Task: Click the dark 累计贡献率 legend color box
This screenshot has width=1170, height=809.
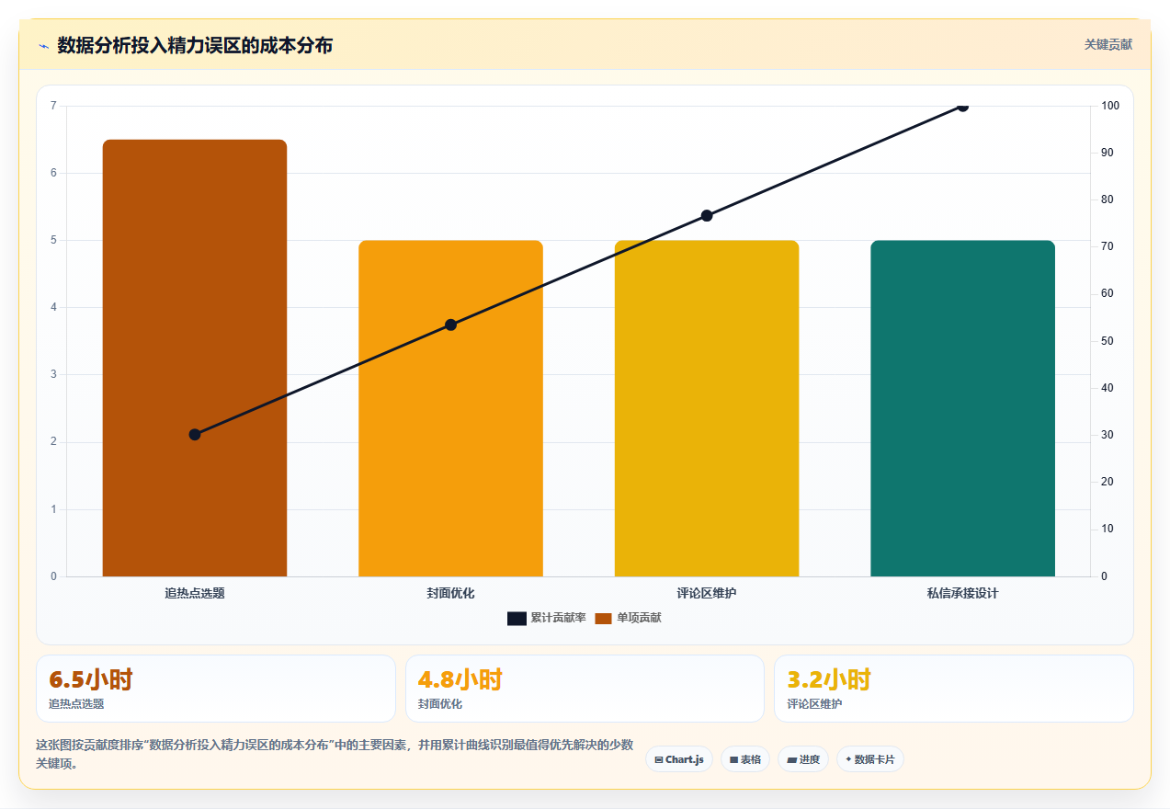Action: click(x=517, y=618)
